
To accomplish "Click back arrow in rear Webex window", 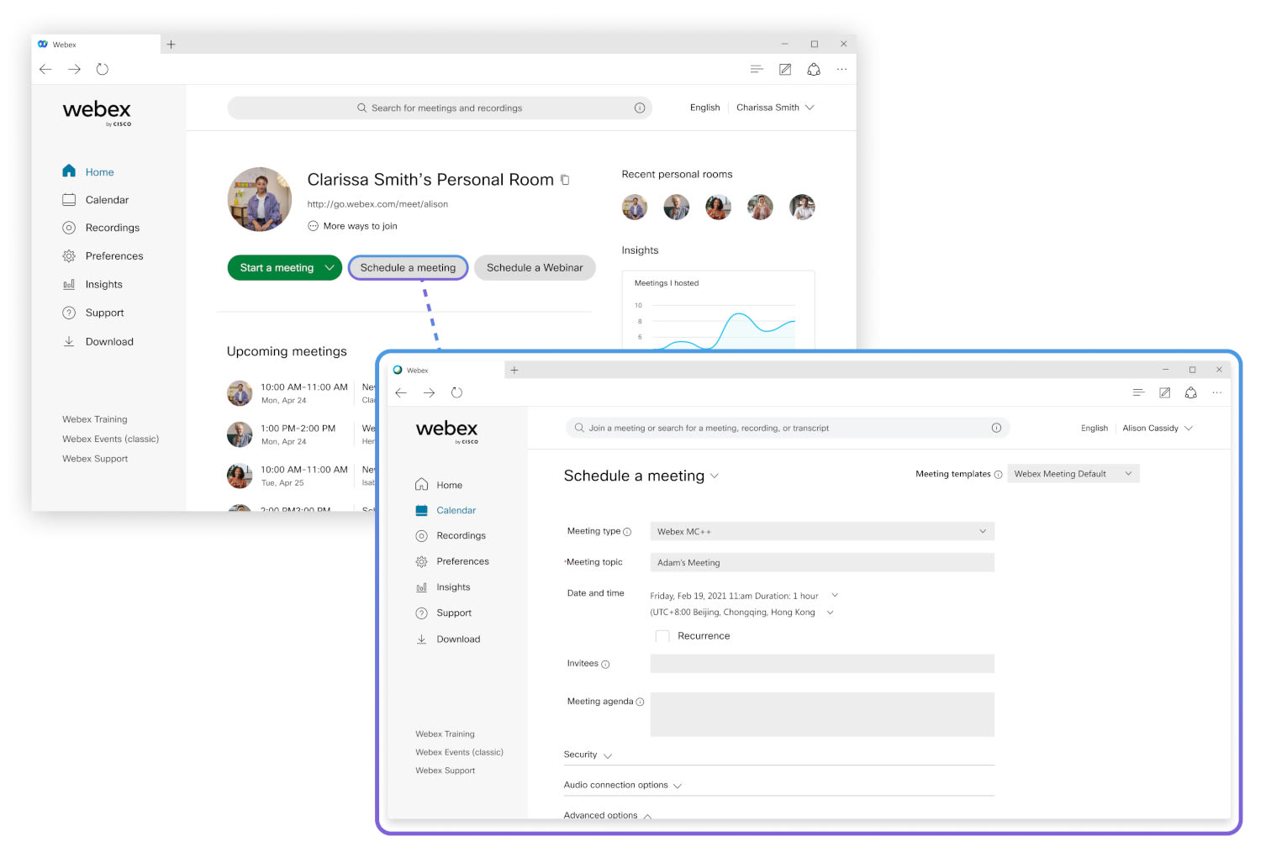I will pyautogui.click(x=45, y=69).
